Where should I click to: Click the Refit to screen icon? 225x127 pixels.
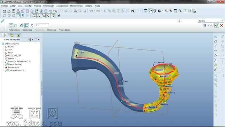click(175, 11)
